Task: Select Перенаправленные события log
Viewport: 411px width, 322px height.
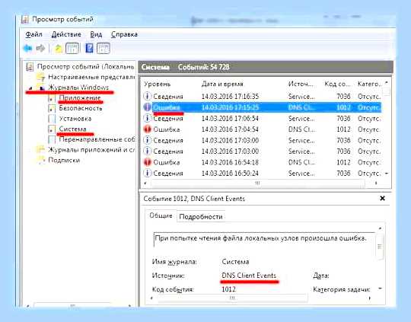Action: [x=97, y=139]
